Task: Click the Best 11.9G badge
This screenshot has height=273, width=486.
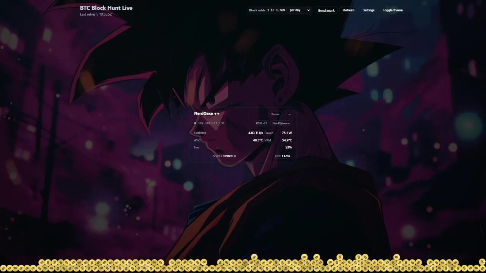Action: click(282, 156)
